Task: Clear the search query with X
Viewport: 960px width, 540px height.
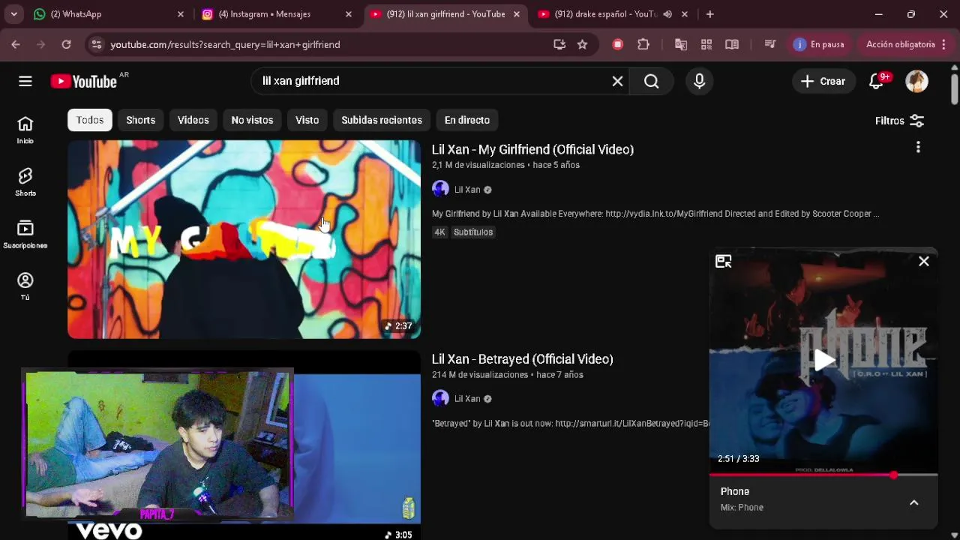Action: (617, 81)
